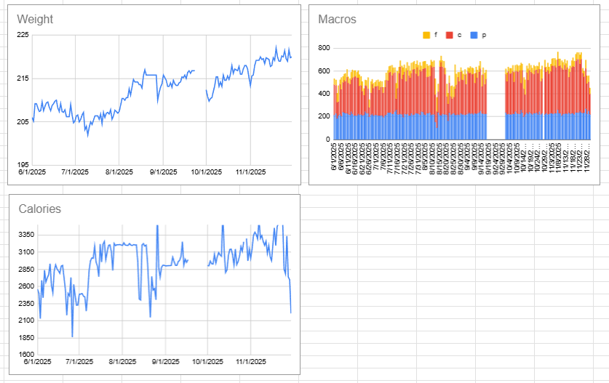Click the 11/1/2025 date on Weight chart
609x383 pixels.
coord(251,172)
